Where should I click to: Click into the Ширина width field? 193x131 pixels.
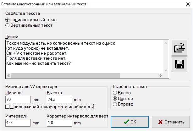click(18, 100)
